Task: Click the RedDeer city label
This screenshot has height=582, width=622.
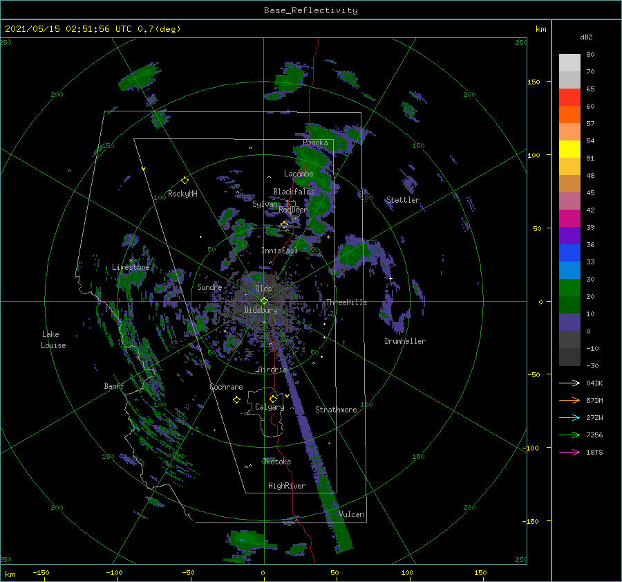Action: pyautogui.click(x=293, y=210)
